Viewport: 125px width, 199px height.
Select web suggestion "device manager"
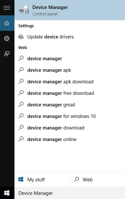click(70, 59)
